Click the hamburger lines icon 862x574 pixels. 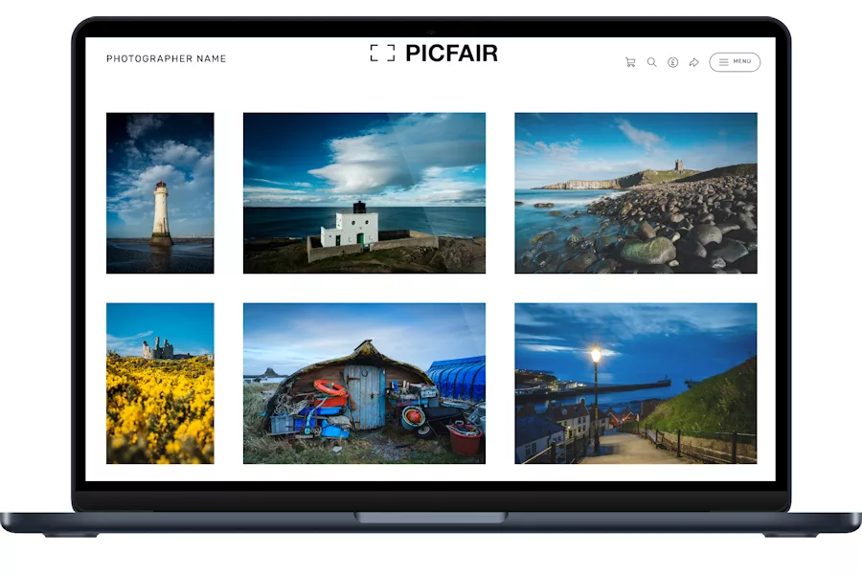click(723, 62)
